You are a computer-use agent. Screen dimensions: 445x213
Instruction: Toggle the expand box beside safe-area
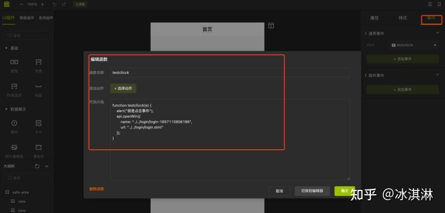[7, 192]
